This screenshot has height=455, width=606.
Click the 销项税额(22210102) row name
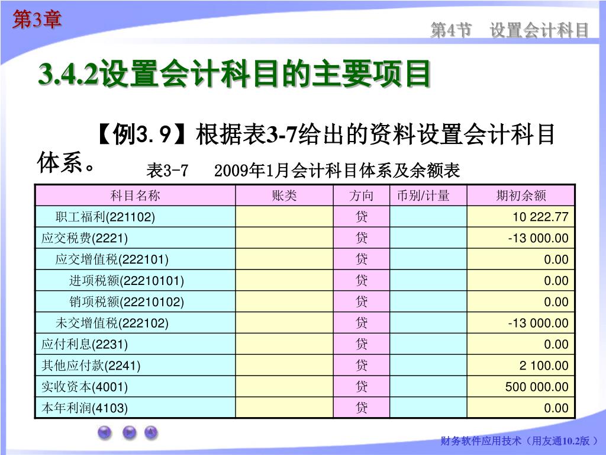click(127, 302)
